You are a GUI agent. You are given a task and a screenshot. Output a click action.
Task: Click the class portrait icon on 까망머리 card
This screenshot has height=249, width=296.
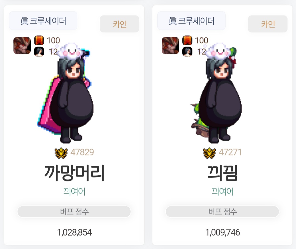click(x=22, y=46)
